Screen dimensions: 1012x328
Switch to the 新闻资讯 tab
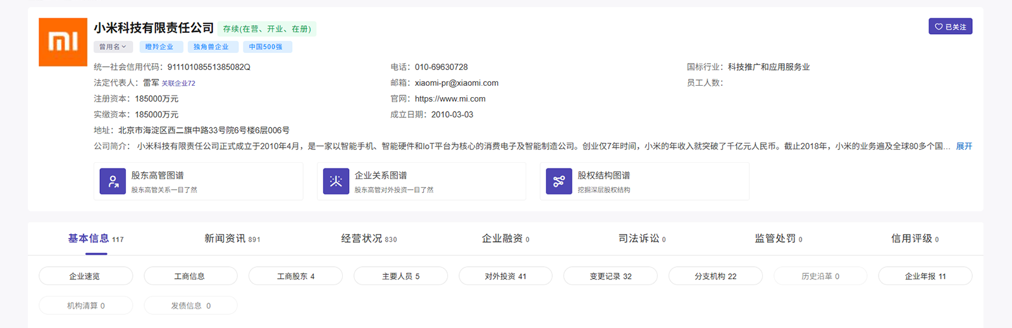(x=232, y=238)
